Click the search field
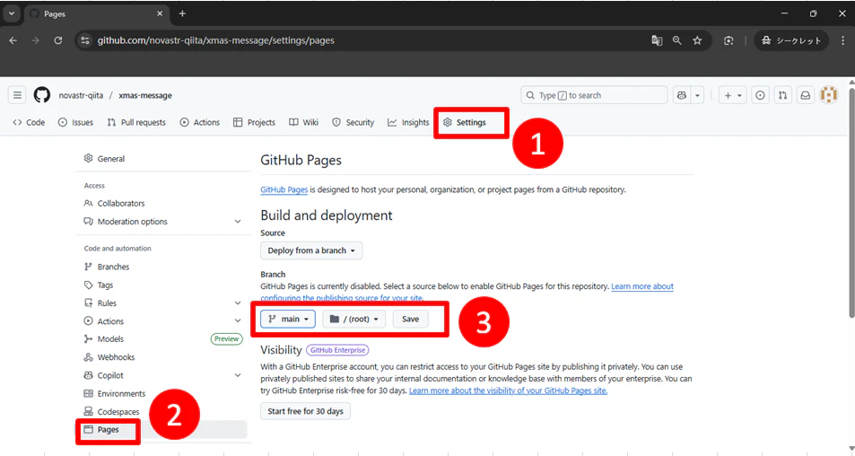Image resolution: width=855 pixels, height=456 pixels. click(x=594, y=95)
